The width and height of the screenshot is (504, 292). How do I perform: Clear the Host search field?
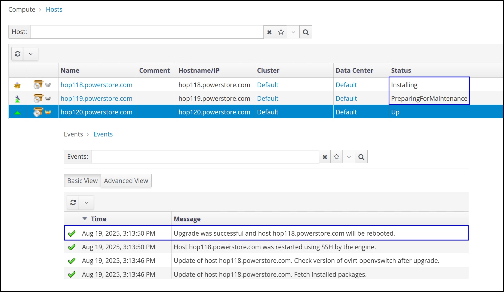point(269,32)
